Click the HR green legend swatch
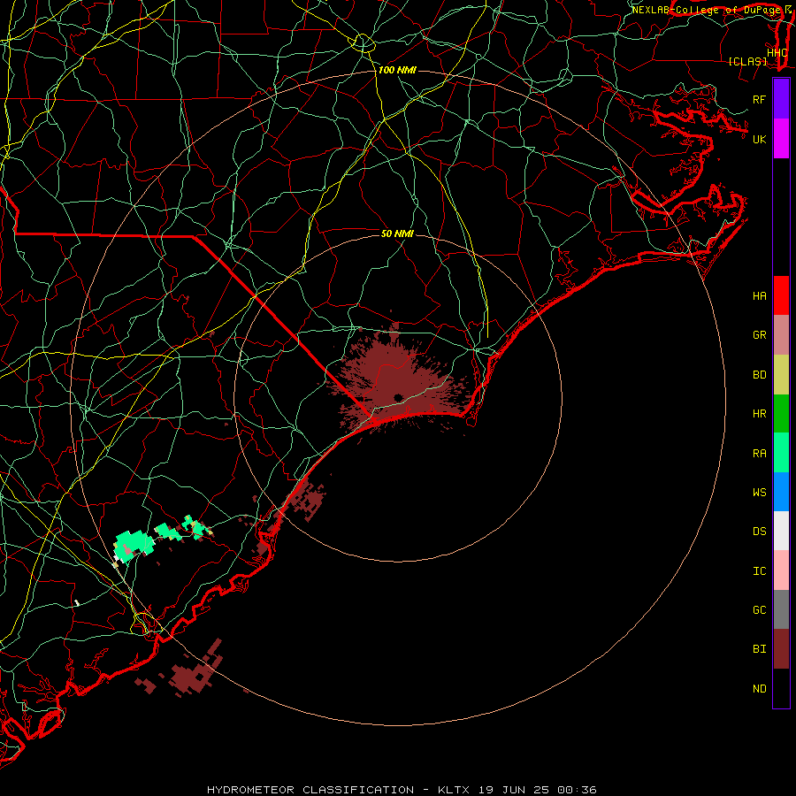 click(x=781, y=414)
